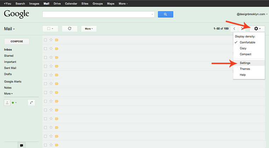The image size is (269, 148).
Task: Star the tenth email row
Action: click(51, 119)
